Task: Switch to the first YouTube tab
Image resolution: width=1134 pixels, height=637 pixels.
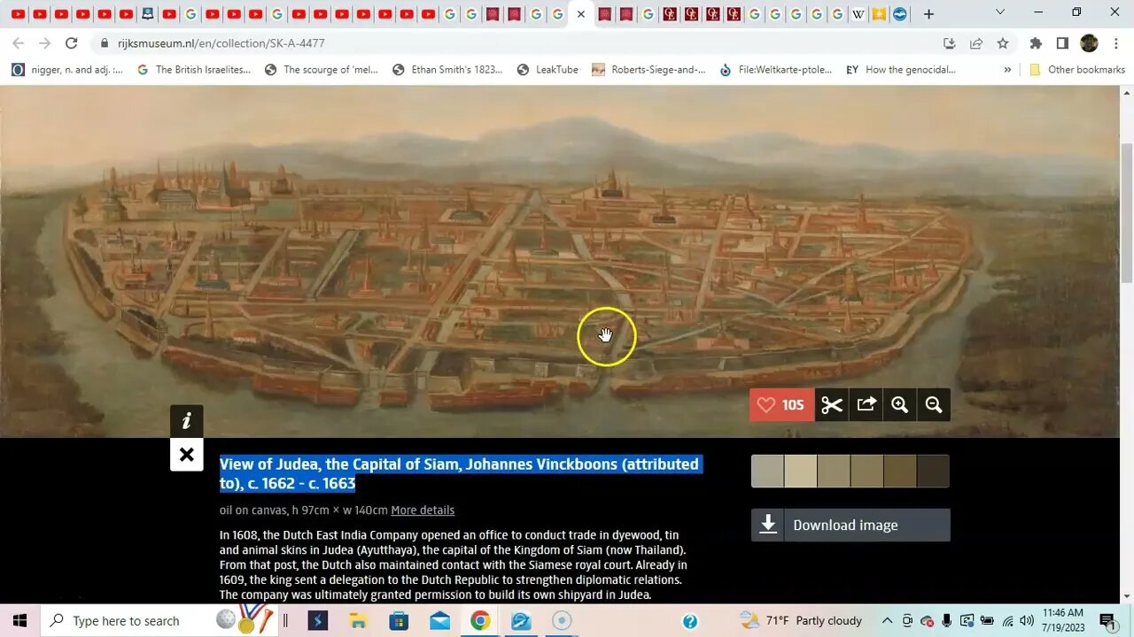Action: click(18, 14)
